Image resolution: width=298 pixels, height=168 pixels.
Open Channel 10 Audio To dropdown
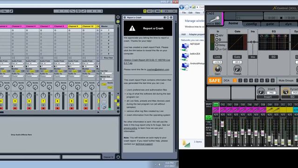click(88, 76)
